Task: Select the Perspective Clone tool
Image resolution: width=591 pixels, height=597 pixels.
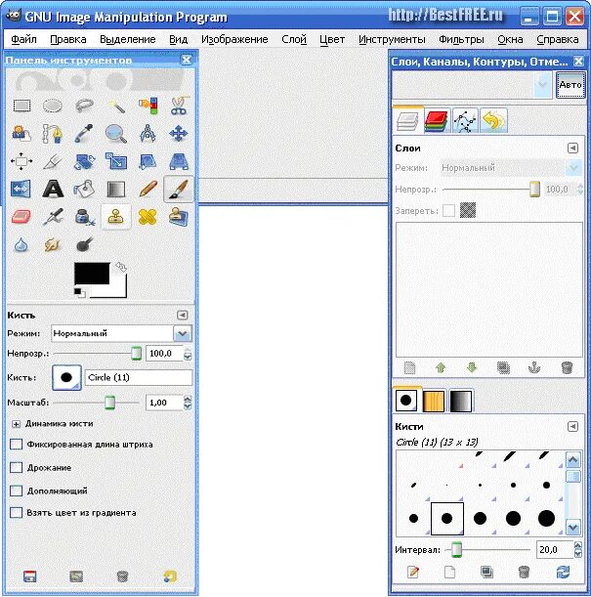Action: (179, 217)
